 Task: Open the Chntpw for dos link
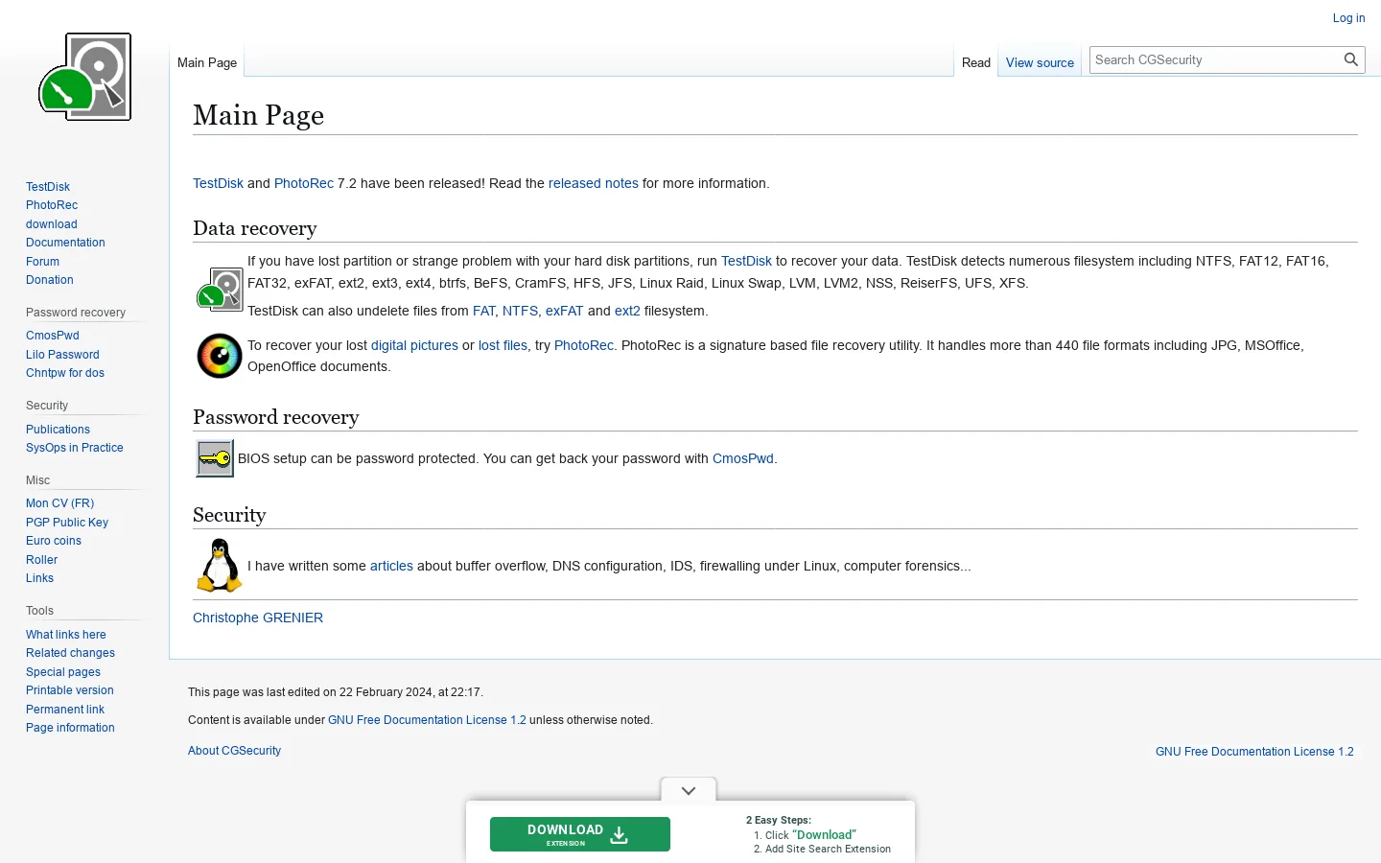click(x=65, y=373)
